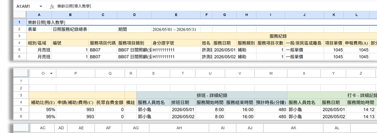This screenshot has width=377, height=133.
Task: Click 2026/05/02 cell in column G
Action: click(224, 57)
